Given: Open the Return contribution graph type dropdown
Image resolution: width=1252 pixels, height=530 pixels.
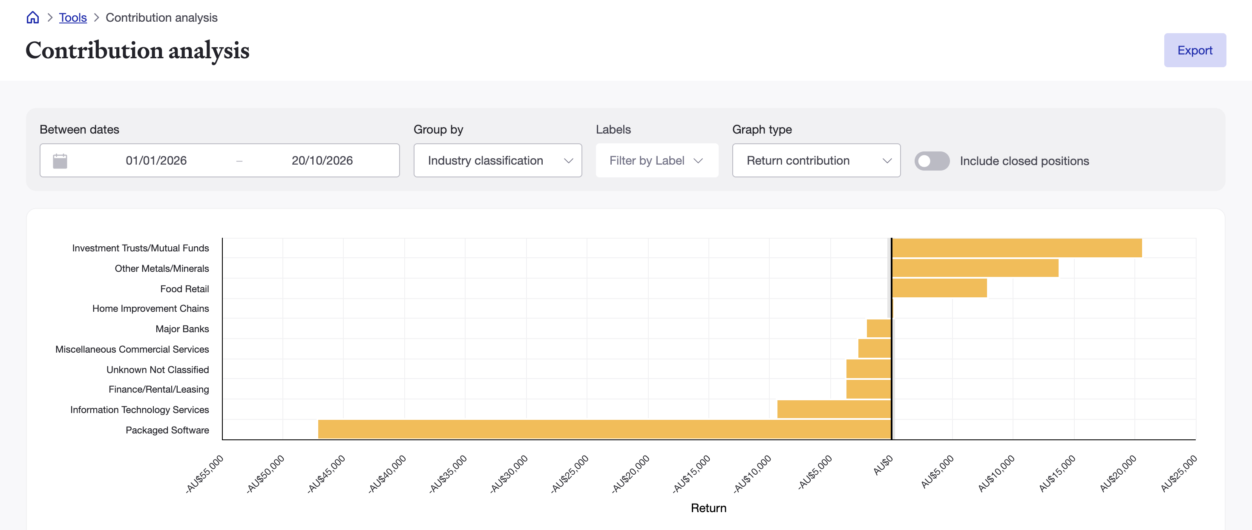Looking at the screenshot, I should coord(816,160).
